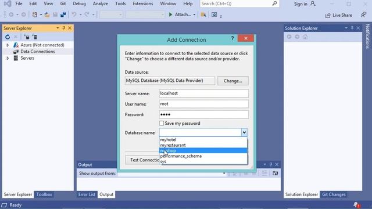Viewport: 372px width, 209px height.
Task: Select sys from the database list
Action: pos(203,161)
